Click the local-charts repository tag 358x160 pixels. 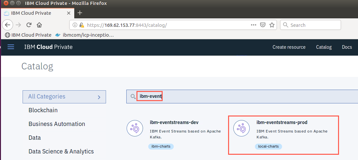(x=268, y=146)
